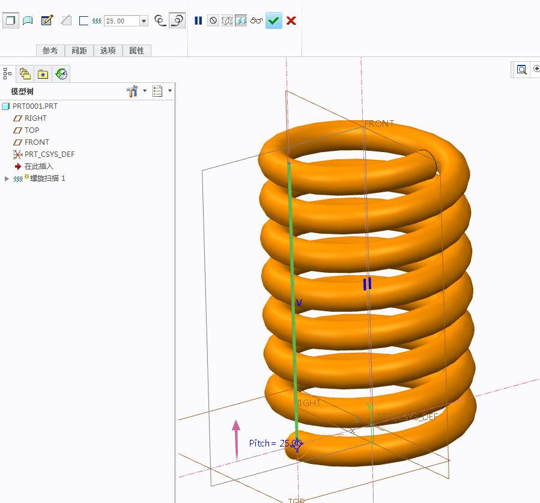Select the green helix profile line
This screenshot has height=503, width=540.
coord(293,303)
